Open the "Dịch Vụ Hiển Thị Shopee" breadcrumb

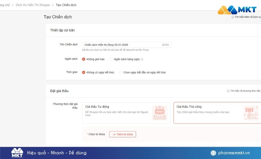click(33, 5)
